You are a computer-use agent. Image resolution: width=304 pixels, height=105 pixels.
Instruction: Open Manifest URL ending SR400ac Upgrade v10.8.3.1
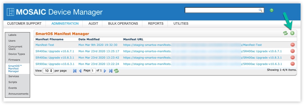click(x=202, y=58)
